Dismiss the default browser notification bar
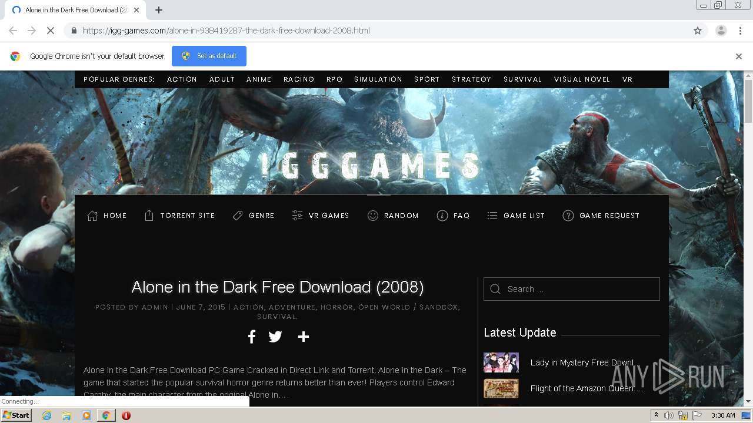Image resolution: width=753 pixels, height=423 pixels. click(739, 56)
